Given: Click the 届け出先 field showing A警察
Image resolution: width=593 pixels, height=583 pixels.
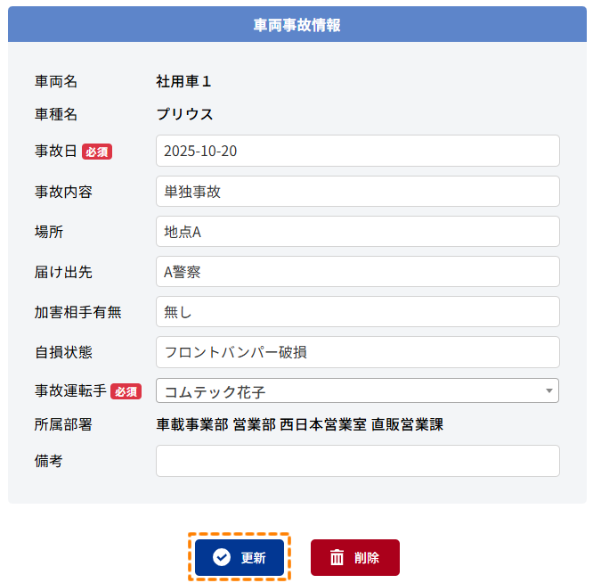Looking at the screenshot, I should click(x=357, y=271).
